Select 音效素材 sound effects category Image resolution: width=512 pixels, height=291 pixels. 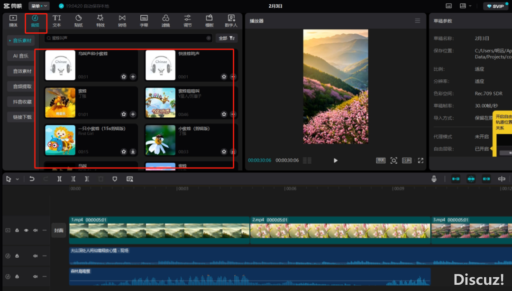(20, 71)
